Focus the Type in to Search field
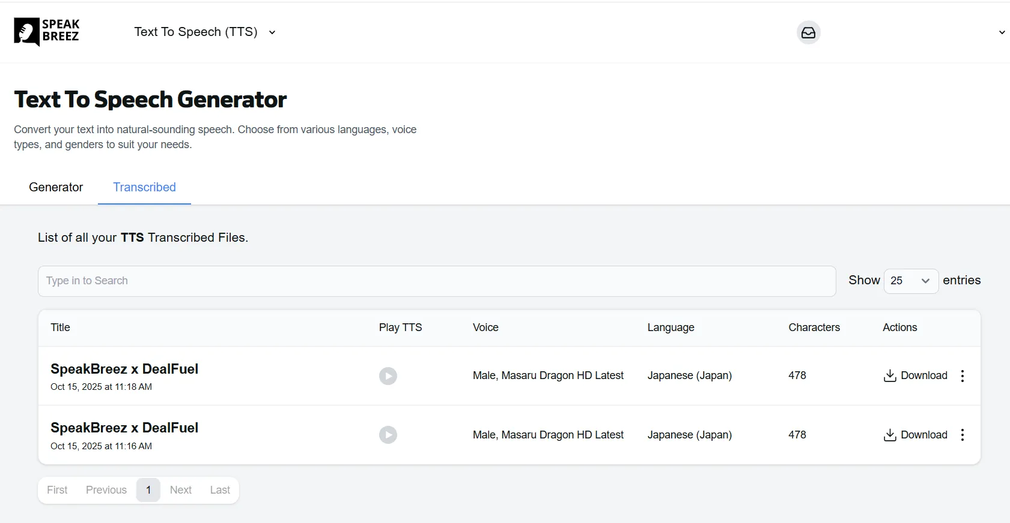Image resolution: width=1010 pixels, height=523 pixels. (x=437, y=281)
